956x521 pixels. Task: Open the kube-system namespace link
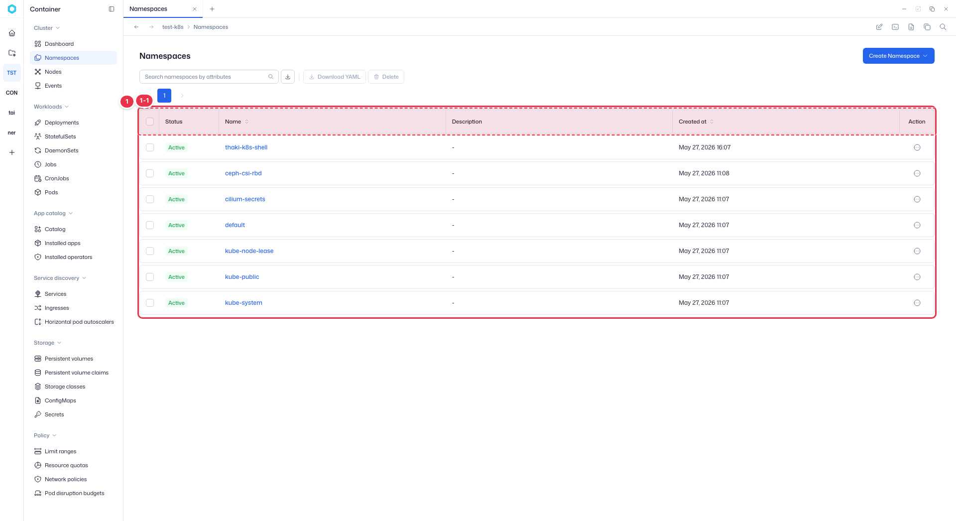point(243,303)
